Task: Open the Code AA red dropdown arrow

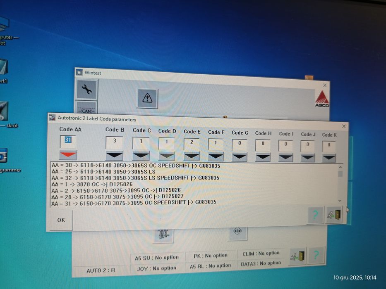Action: coord(68,155)
